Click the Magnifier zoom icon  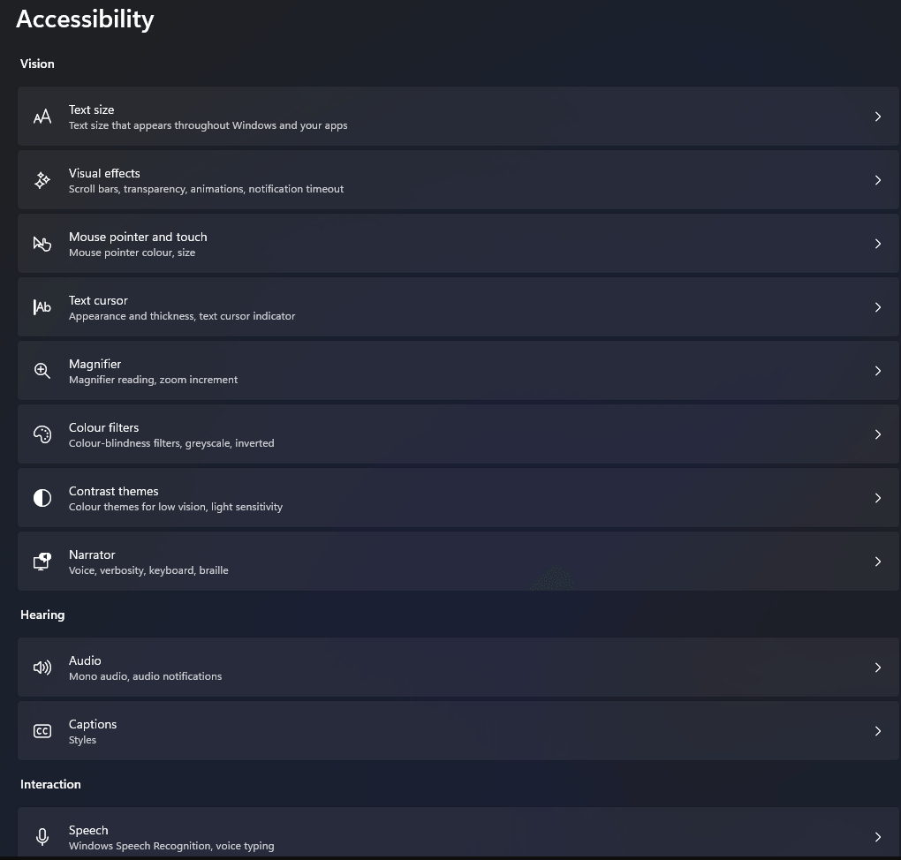[x=42, y=371]
